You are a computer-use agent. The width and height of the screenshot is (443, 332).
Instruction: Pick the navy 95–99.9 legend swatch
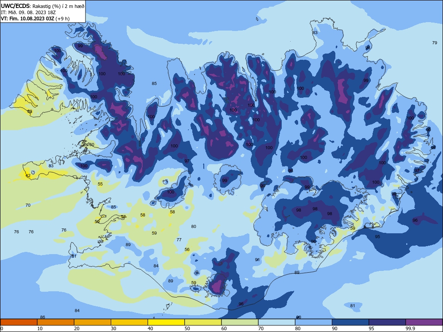coord(387,322)
